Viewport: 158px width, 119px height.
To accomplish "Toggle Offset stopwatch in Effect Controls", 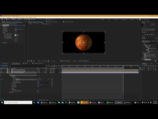I will pos(4,29).
